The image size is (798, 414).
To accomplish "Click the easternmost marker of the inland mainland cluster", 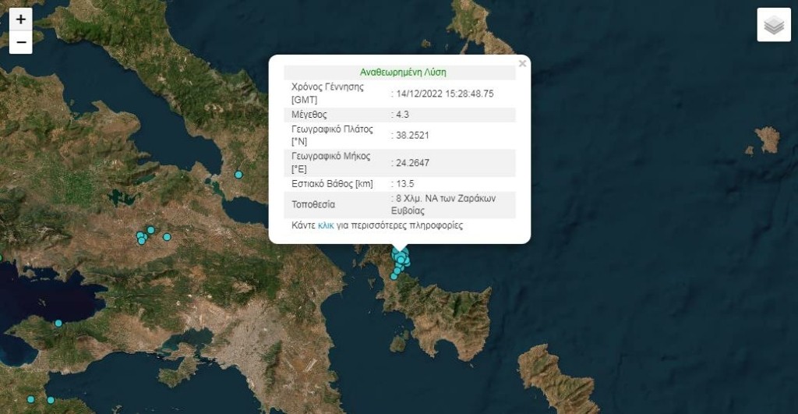I will pos(167,237).
